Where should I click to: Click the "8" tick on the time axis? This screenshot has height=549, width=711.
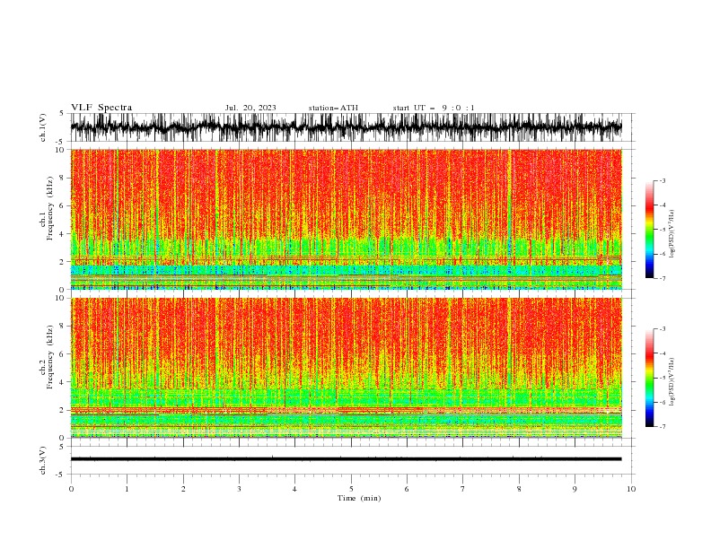coord(519,489)
